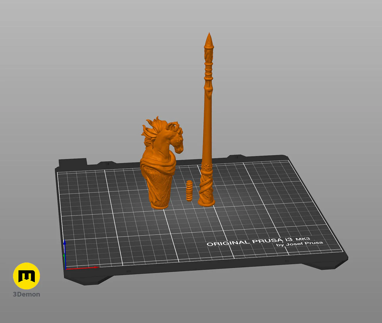Click the round base of horse bust
The image size is (382, 323).
pyautogui.click(x=160, y=204)
